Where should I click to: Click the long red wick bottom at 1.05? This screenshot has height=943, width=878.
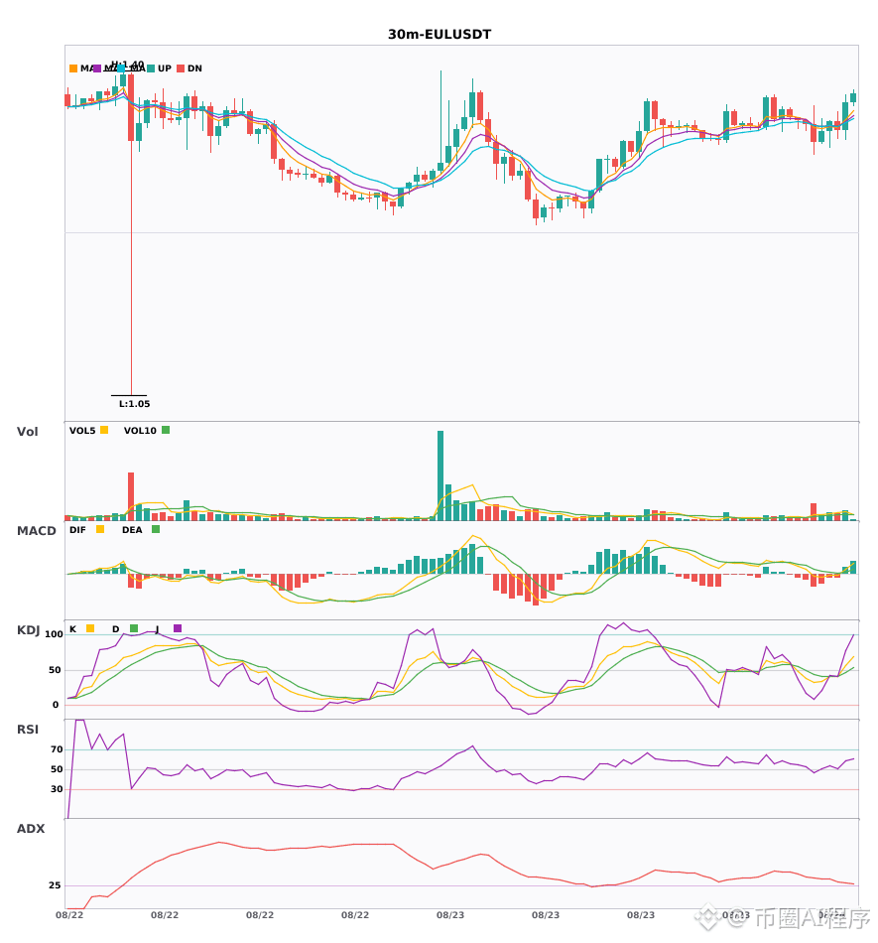tap(131, 394)
